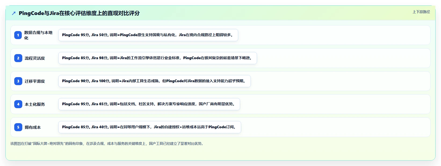Click the PingCode 95分, Jira 50分 description box
Viewport: 441px width, 166px height.
(x=148, y=35)
